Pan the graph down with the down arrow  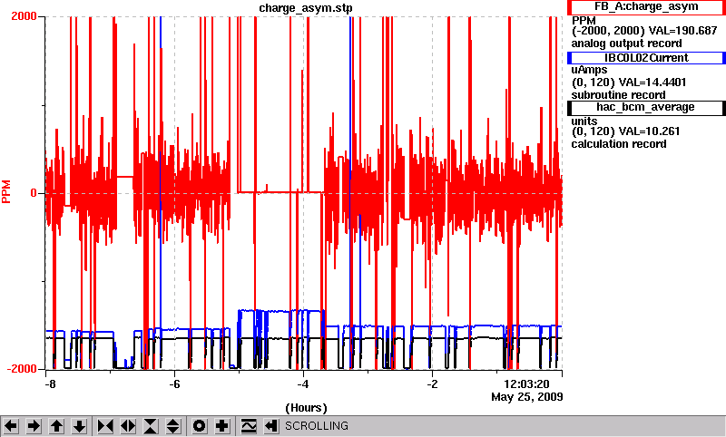pyautogui.click(x=80, y=426)
